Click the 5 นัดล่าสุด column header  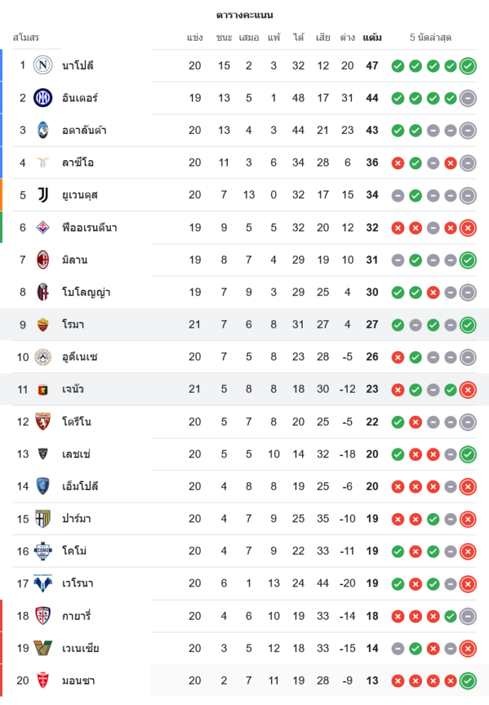pyautogui.click(x=430, y=37)
